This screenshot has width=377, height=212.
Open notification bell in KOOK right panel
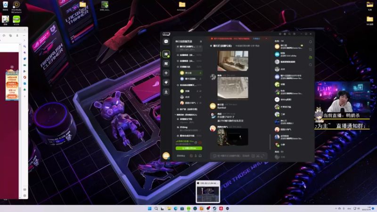point(311,42)
